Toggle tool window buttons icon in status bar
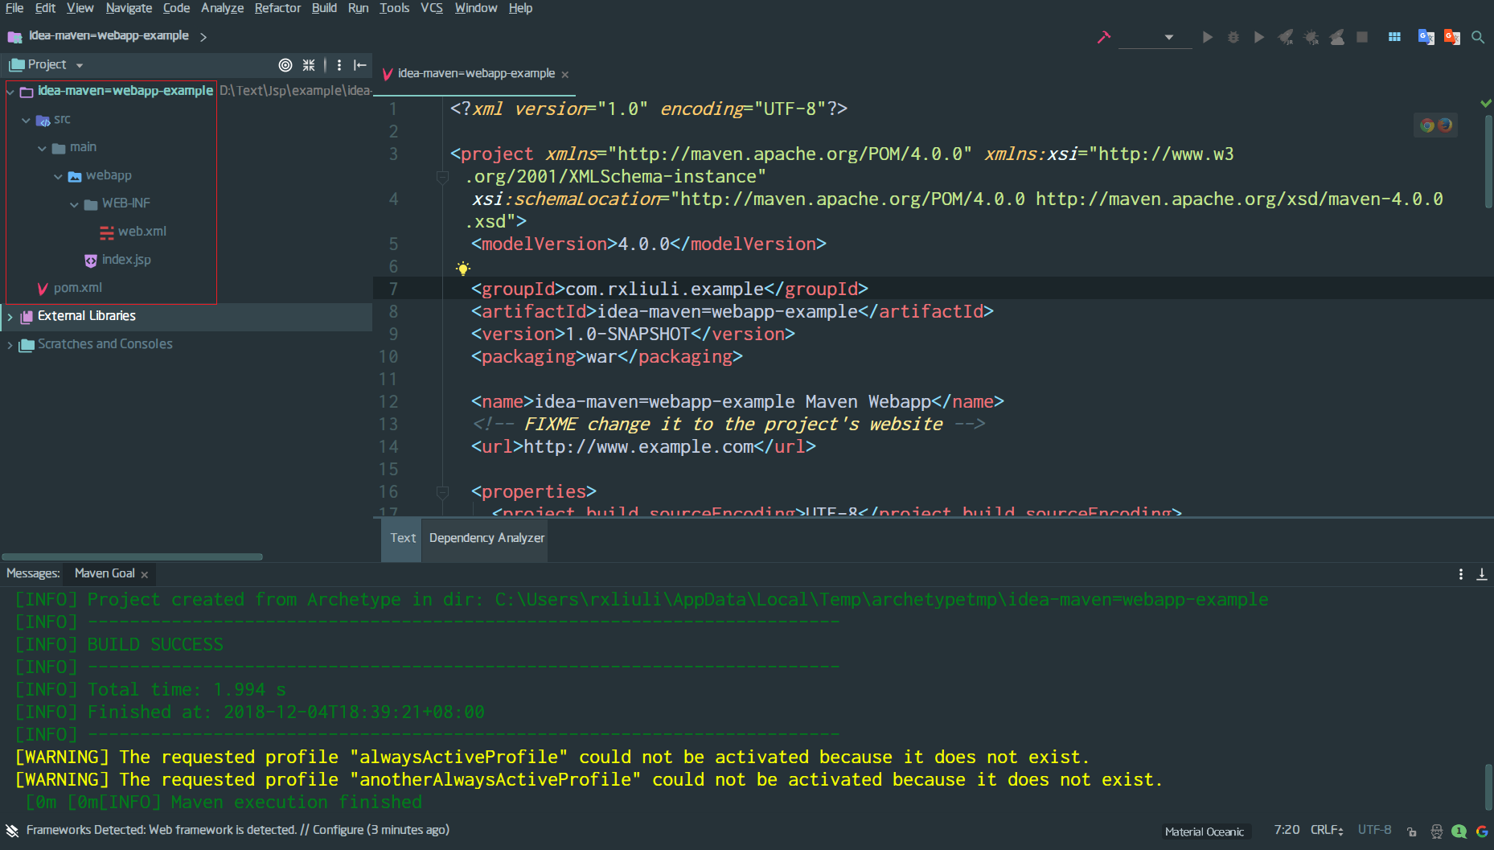The image size is (1494, 850). [x=12, y=831]
